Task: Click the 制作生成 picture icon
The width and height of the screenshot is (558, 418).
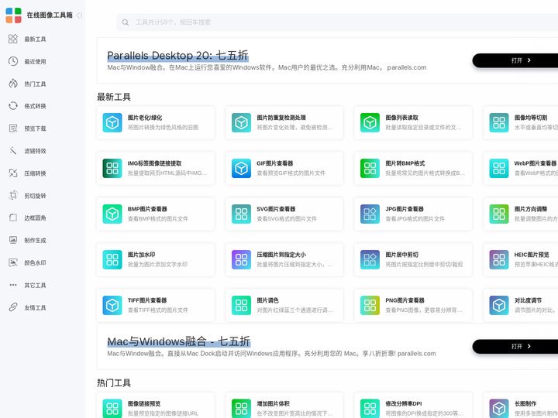Action: [x=13, y=240]
